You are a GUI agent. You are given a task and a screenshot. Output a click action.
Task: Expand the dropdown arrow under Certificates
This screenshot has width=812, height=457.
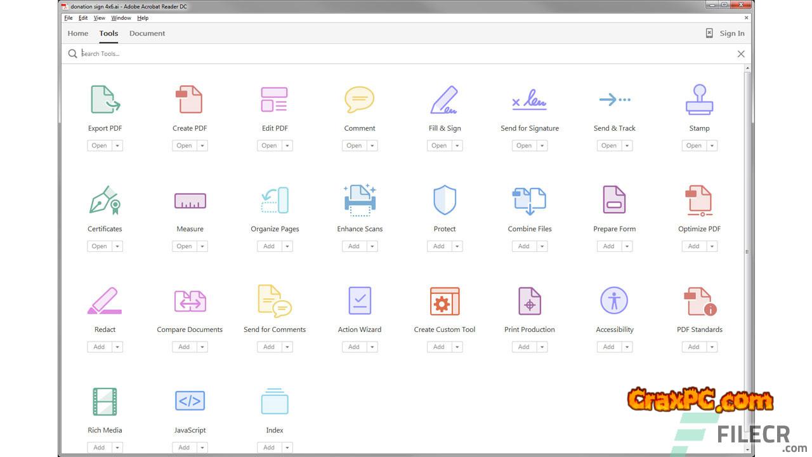117,246
